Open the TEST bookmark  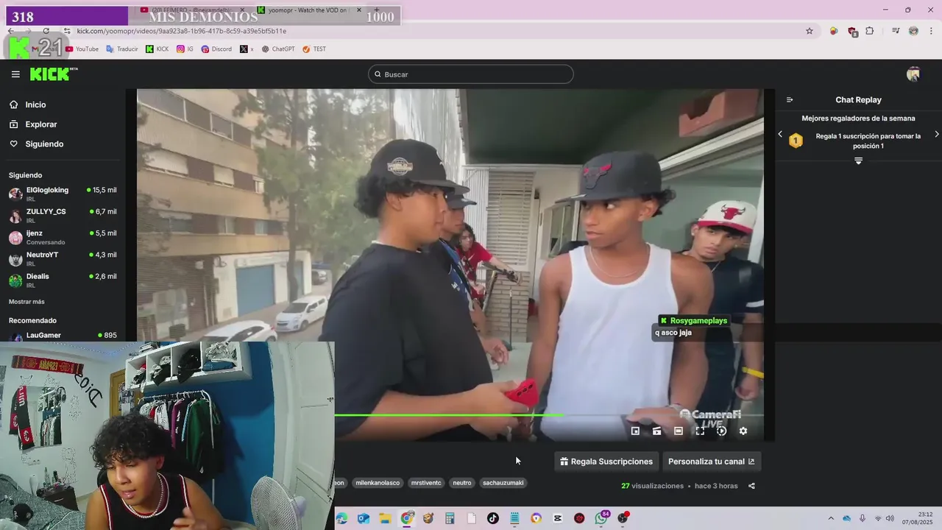(x=314, y=49)
